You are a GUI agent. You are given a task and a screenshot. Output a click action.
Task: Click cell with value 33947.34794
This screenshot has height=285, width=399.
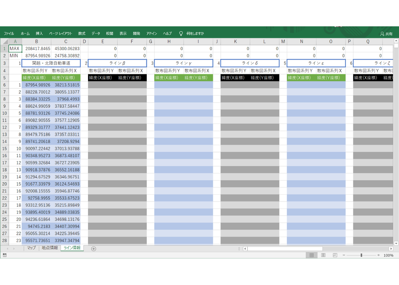pyautogui.click(x=66, y=240)
